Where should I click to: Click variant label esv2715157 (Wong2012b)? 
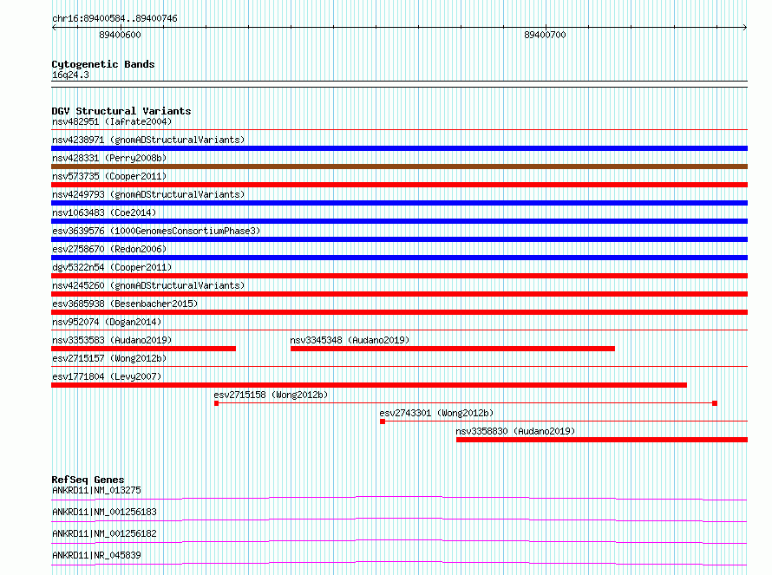109,358
